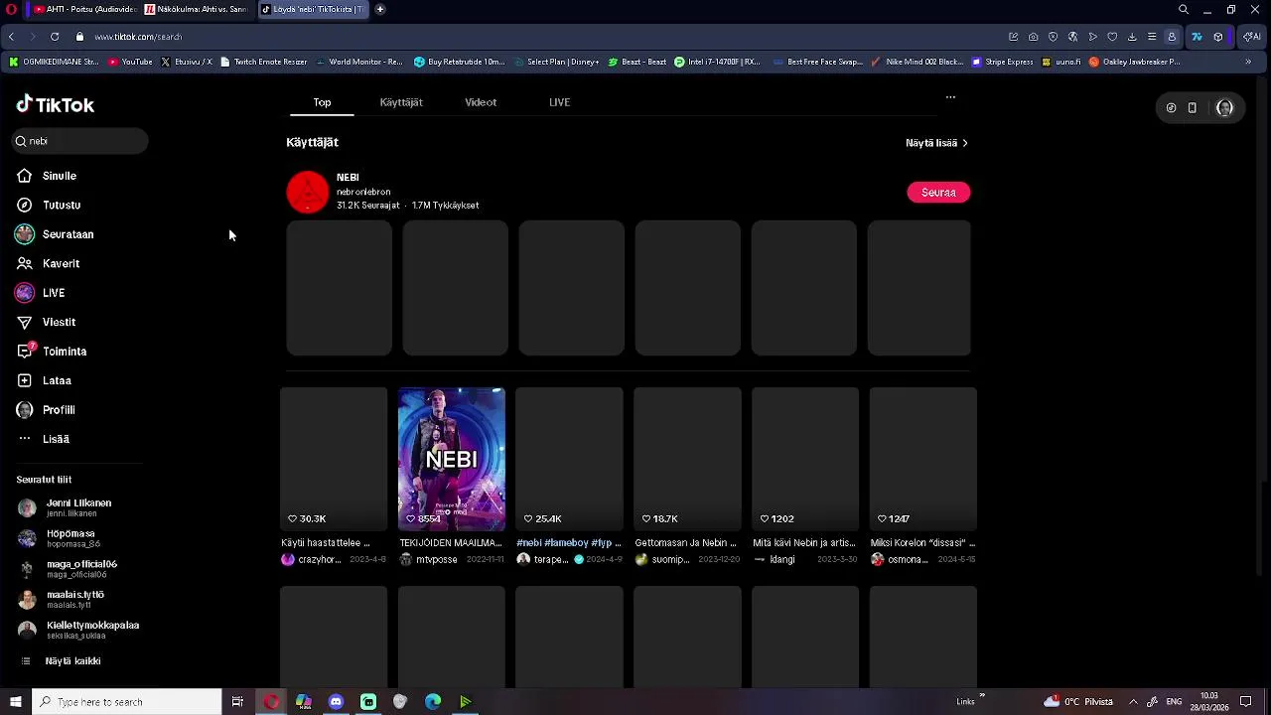Click the search field containing nebi
The width and height of the screenshot is (1271, 715).
(79, 141)
